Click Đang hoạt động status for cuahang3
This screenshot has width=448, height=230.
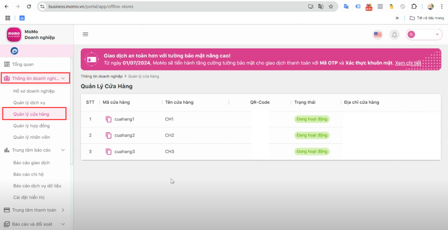coord(312,152)
